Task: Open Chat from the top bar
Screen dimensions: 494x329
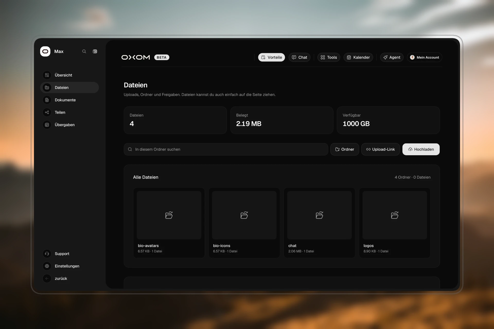Action: [299, 57]
